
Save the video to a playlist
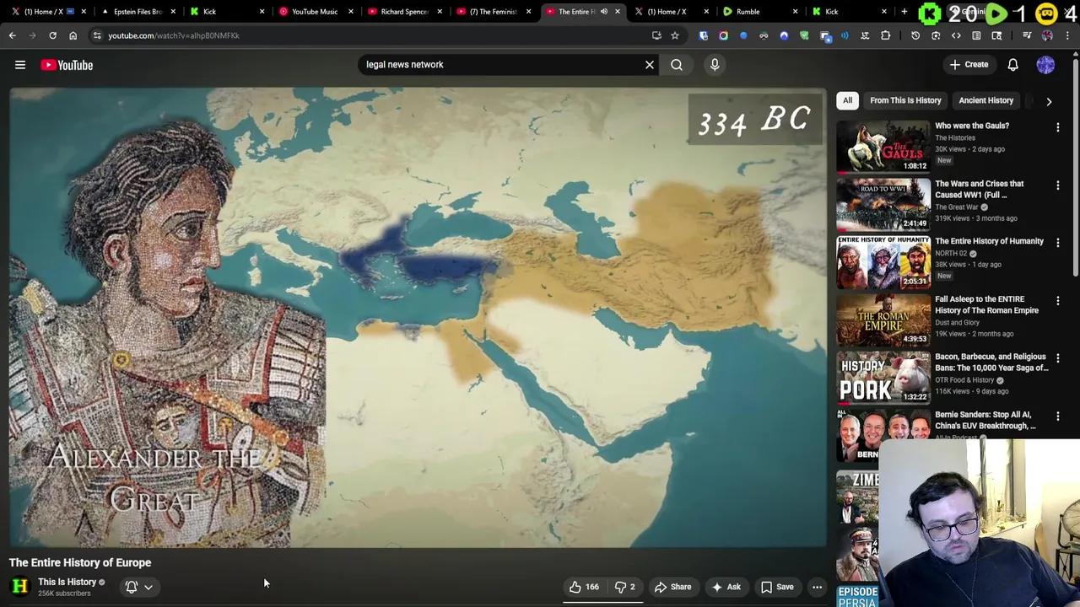click(x=777, y=587)
